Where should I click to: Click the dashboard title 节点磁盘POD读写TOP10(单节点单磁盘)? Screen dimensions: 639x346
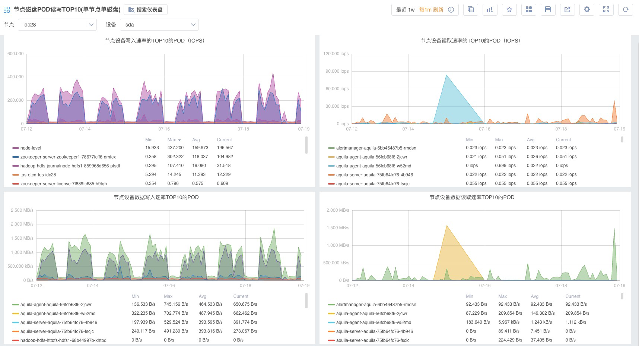click(67, 10)
